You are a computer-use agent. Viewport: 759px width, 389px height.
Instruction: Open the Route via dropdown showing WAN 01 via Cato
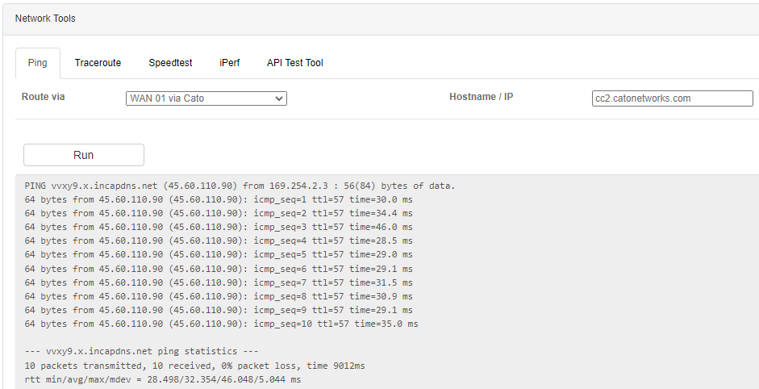point(206,98)
